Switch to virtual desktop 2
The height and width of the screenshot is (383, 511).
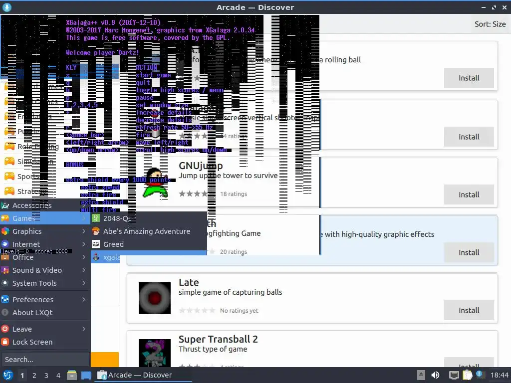(34, 376)
